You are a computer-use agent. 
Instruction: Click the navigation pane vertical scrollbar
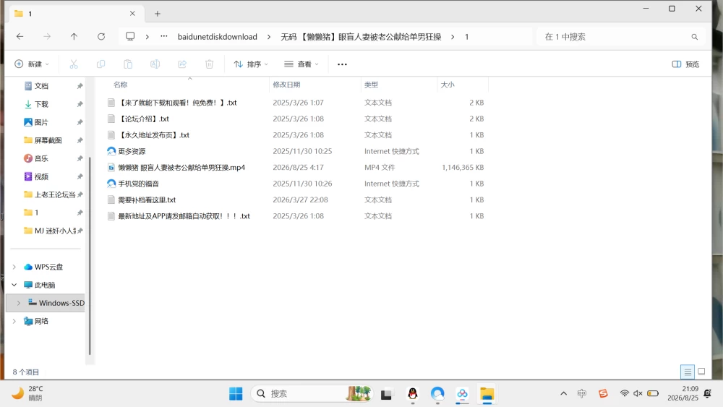point(90,256)
